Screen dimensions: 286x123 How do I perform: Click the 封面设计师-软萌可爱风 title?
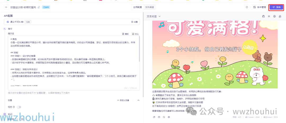coord(23,7)
